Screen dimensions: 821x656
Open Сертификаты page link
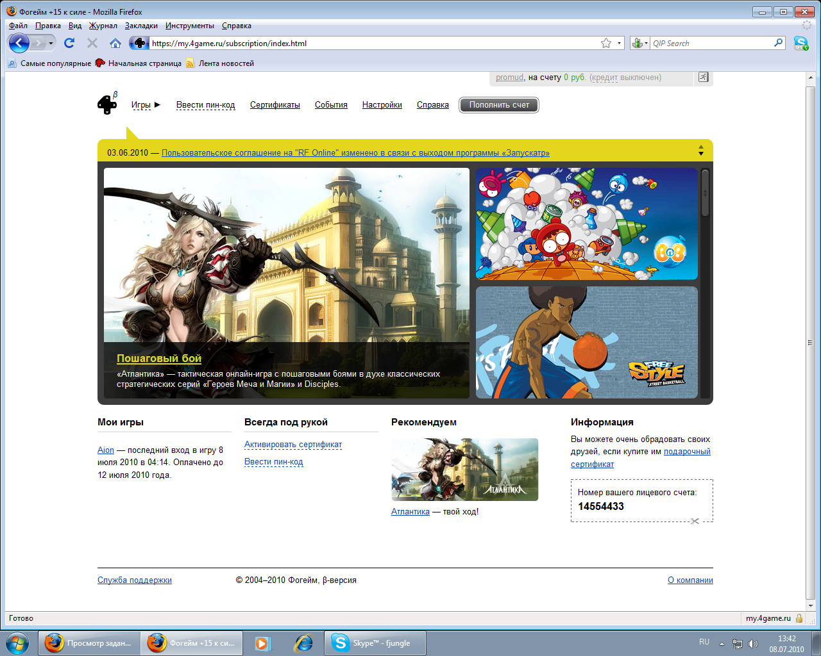(275, 105)
